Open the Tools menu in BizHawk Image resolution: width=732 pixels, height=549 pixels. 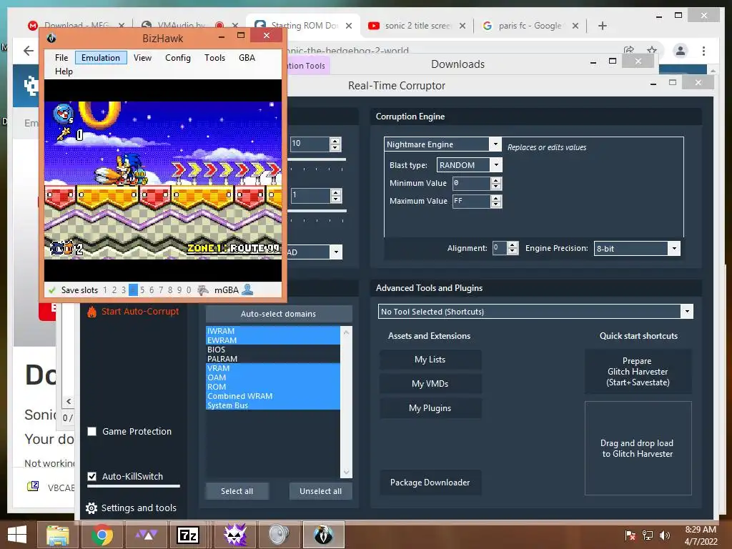214,57
